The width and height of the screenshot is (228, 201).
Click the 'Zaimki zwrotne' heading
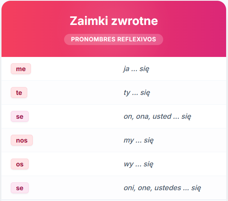click(x=114, y=21)
